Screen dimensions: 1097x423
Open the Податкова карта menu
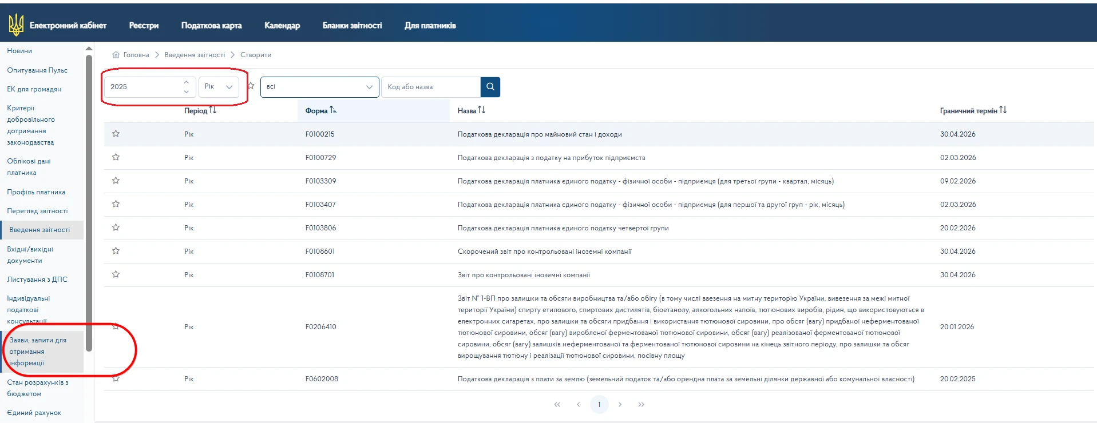pos(211,25)
